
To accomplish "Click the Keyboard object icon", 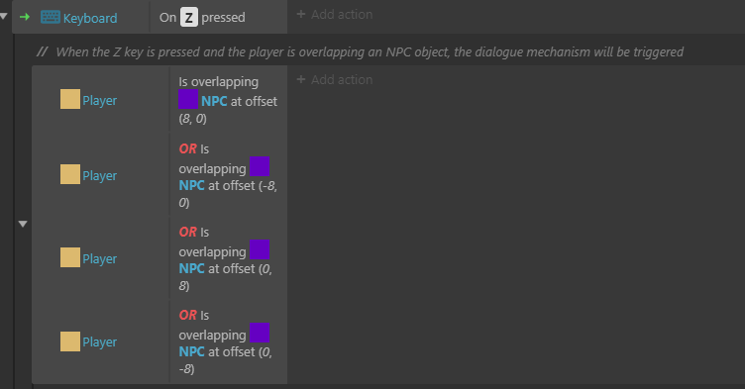I will coord(50,17).
